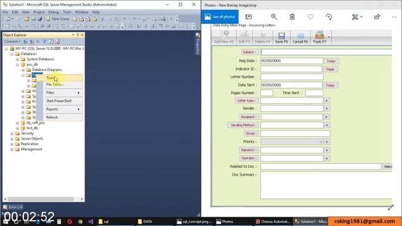
Task: Select Refresh from the context menu
Action: point(60,117)
